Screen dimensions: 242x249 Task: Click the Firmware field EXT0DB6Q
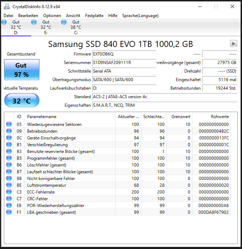(x=124, y=54)
